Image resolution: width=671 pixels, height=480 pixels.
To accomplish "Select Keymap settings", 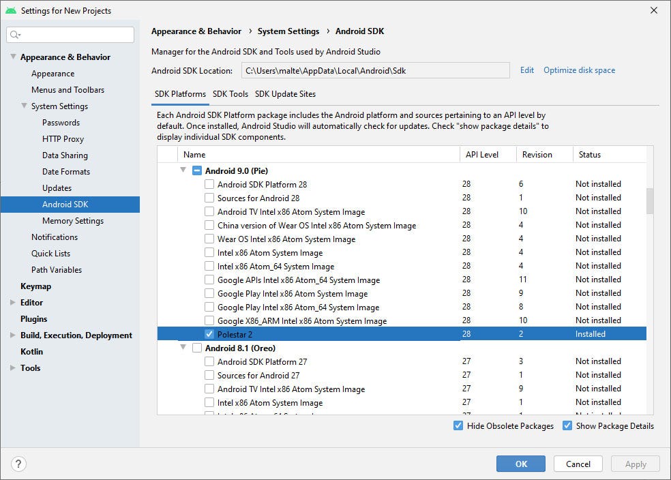I will click(35, 286).
